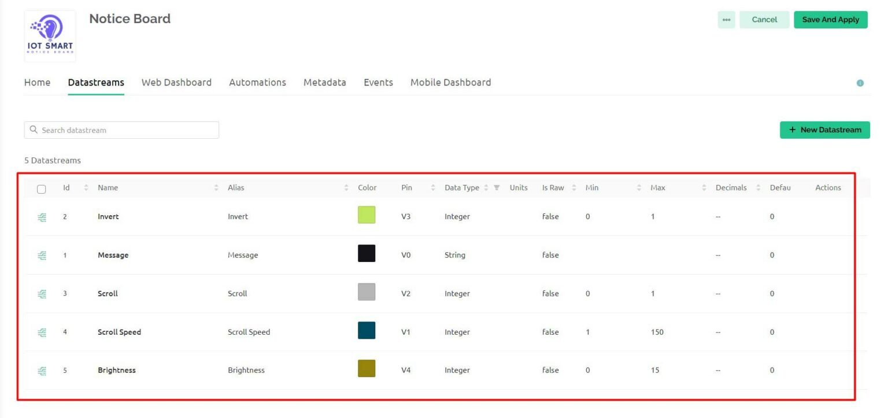
Task: Click the IOT Smart Notice Board logo
Action: (50, 36)
